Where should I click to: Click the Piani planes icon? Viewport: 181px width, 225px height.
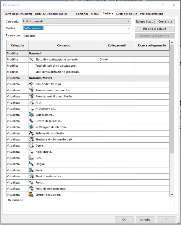click(x=31, y=170)
